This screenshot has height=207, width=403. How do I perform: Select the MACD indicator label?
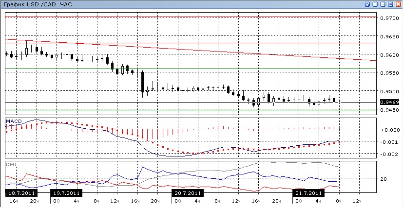[14, 121]
